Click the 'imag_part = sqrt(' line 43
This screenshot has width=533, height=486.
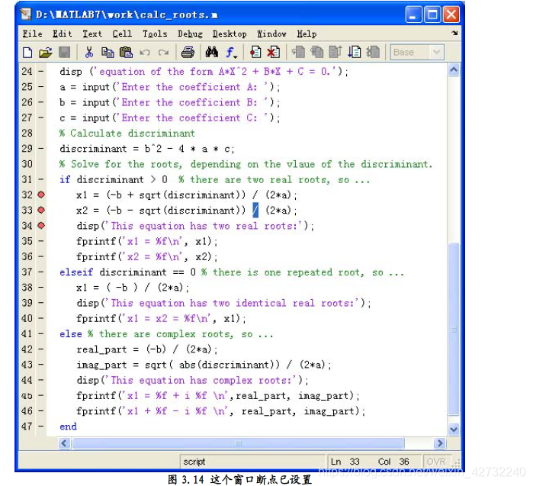tap(204, 365)
